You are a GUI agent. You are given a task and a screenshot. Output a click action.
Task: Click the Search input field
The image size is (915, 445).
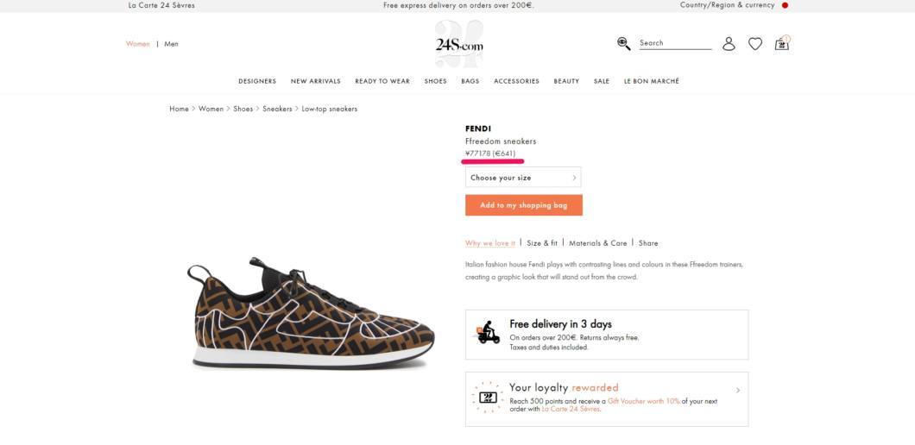(675, 43)
